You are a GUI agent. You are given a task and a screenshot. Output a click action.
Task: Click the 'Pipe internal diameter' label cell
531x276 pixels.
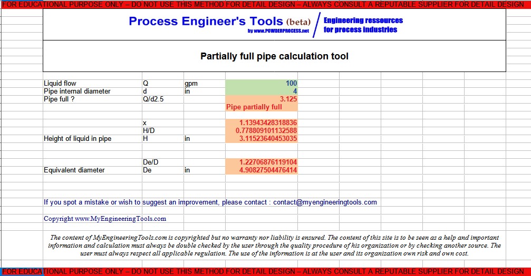(77, 91)
